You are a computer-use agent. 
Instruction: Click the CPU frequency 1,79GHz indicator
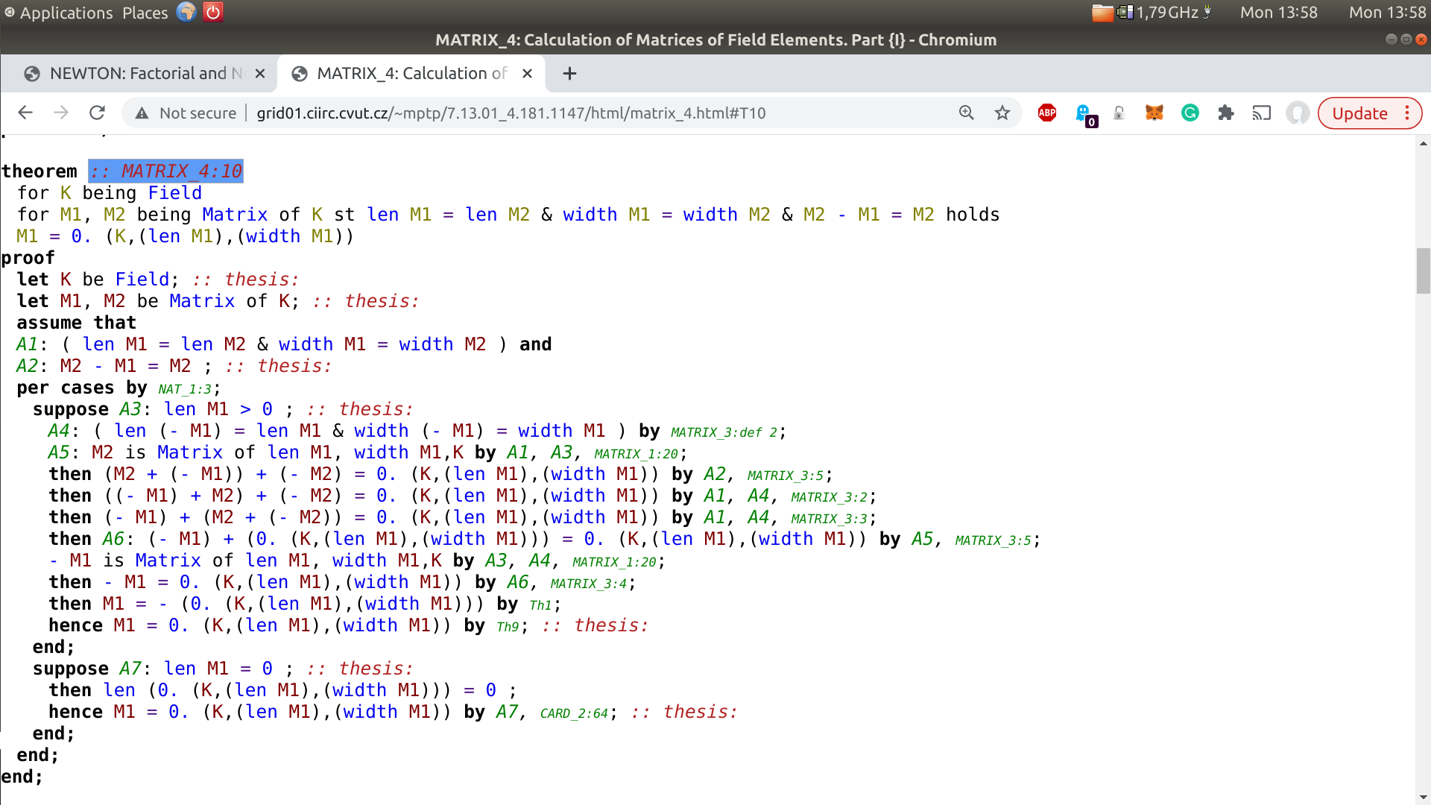pos(1167,12)
